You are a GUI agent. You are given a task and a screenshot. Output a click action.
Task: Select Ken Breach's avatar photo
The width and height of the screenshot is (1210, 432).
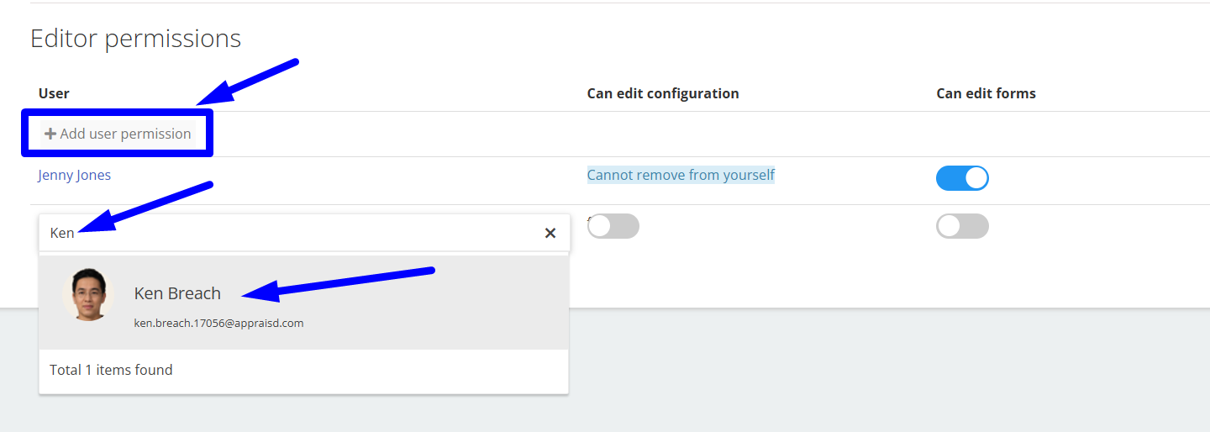88,294
